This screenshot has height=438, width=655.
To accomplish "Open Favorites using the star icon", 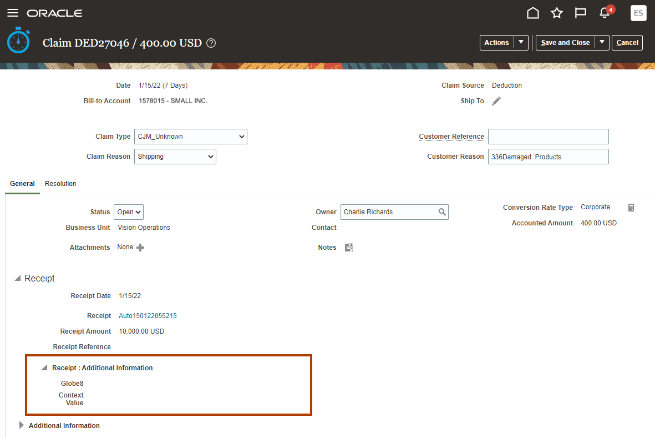I will 556,13.
